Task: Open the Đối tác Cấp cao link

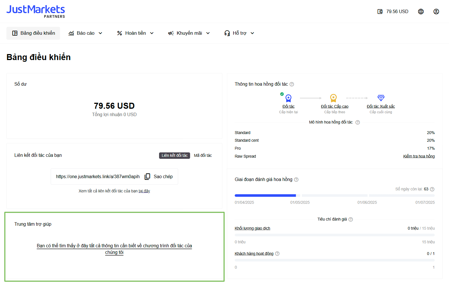Action: (335, 106)
